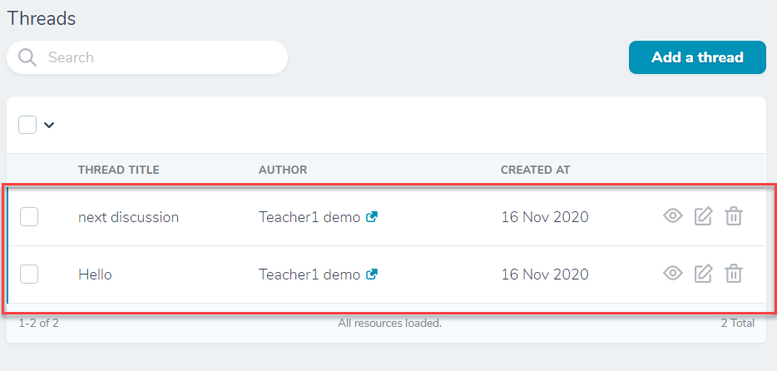
Task: Open the 'Hello' thread title
Action: [x=95, y=274]
